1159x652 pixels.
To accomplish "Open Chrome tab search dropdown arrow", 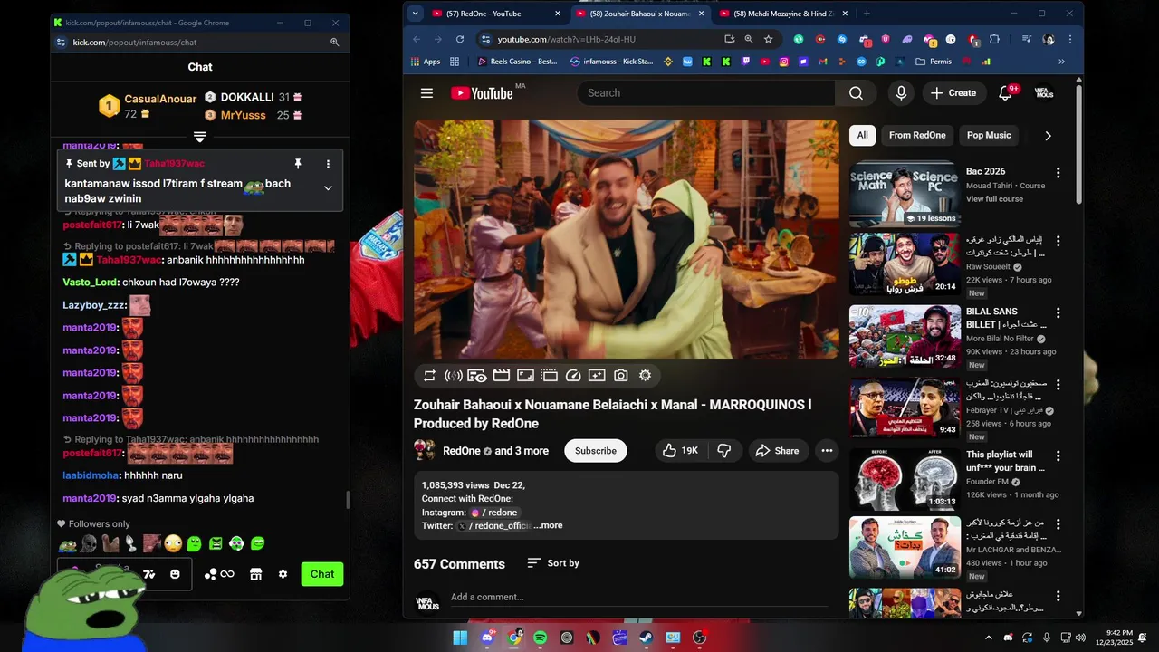I will [415, 14].
